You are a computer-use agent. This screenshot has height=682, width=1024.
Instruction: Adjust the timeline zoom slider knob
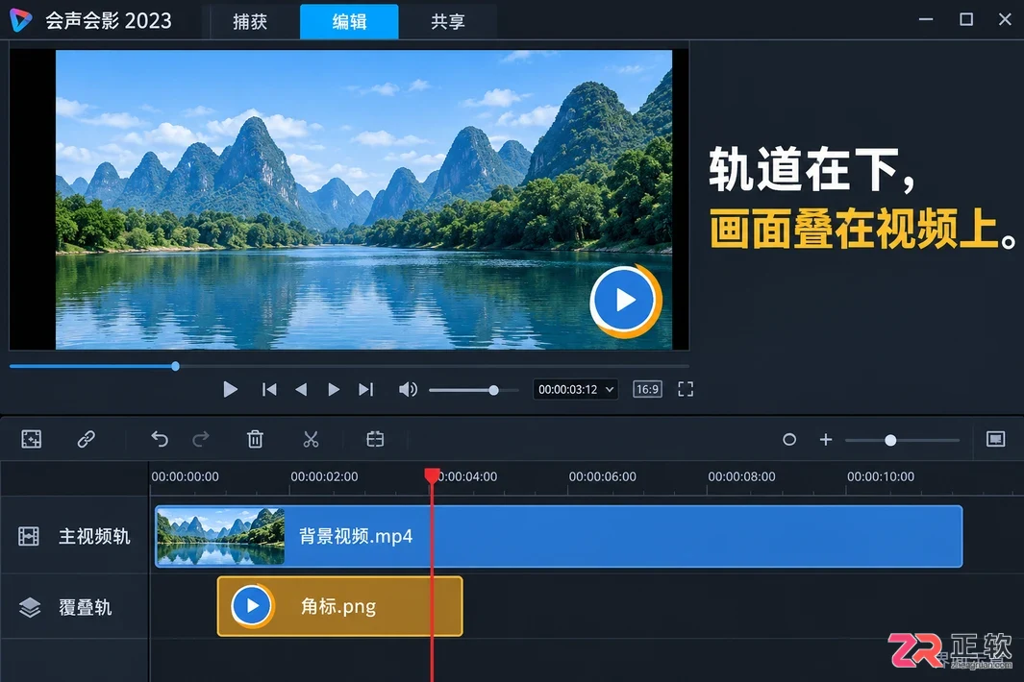pyautogui.click(x=890, y=440)
